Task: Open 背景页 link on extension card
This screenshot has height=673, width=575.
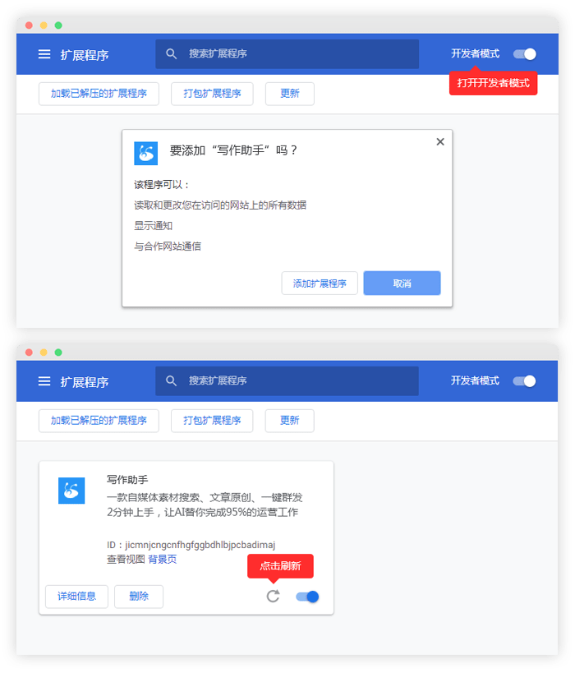Action: click(162, 560)
